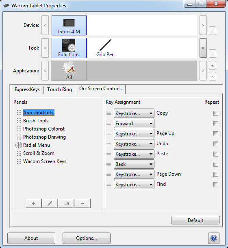Select the Functions tool icon

click(x=69, y=48)
